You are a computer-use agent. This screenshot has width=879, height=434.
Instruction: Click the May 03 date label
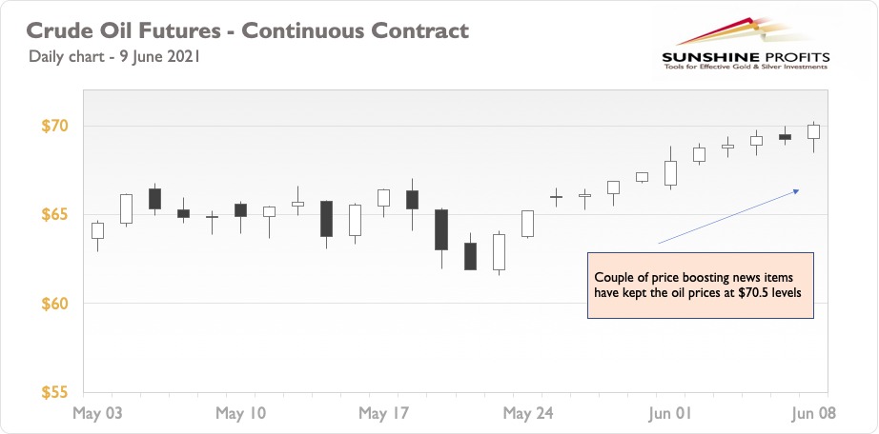(x=98, y=414)
